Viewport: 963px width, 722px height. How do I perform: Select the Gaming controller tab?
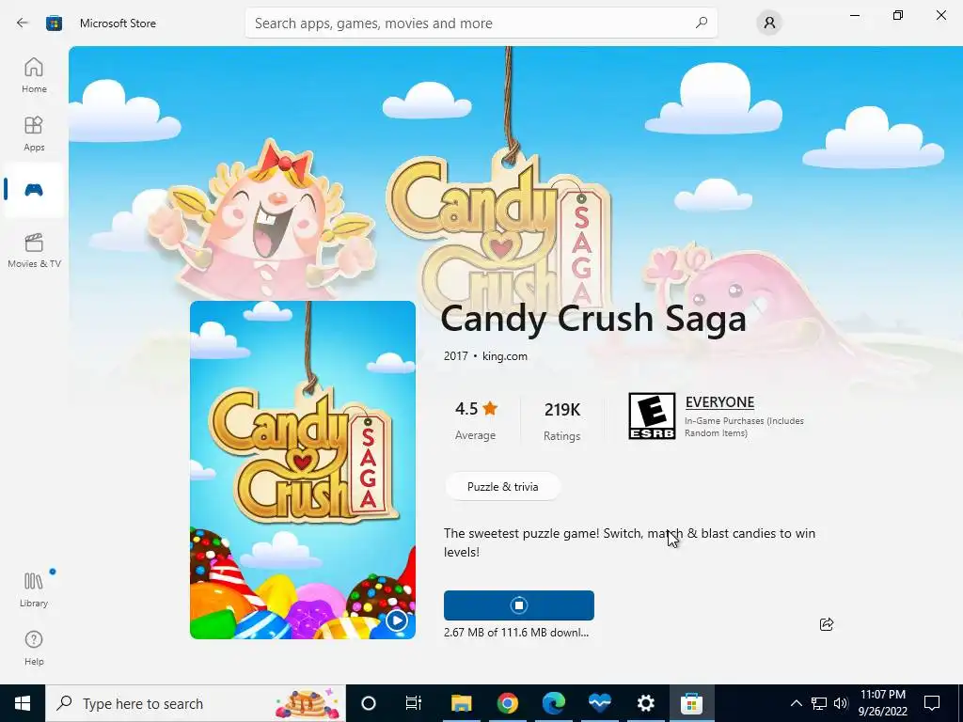pos(34,190)
